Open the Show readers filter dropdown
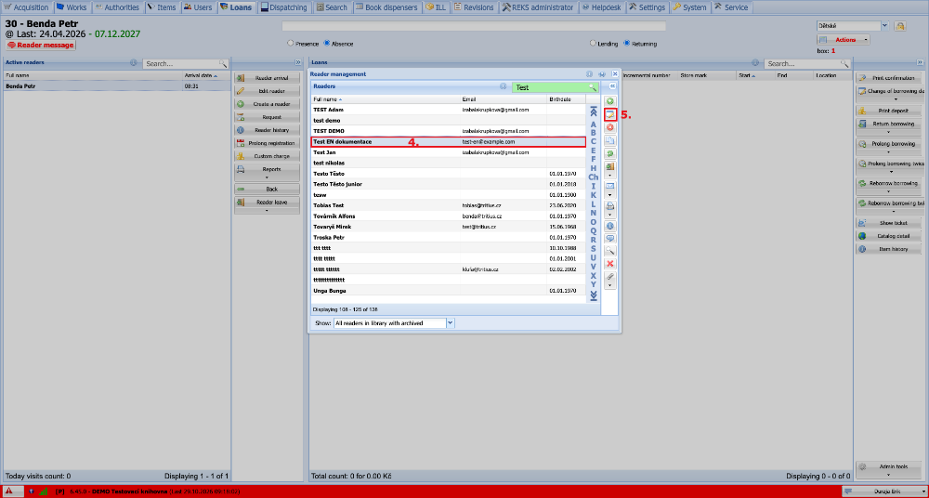The image size is (929, 498). (450, 323)
